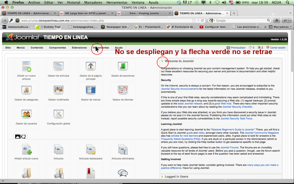Click the Bluetooth icon in menu bar

pyautogui.click(x=210, y=2)
